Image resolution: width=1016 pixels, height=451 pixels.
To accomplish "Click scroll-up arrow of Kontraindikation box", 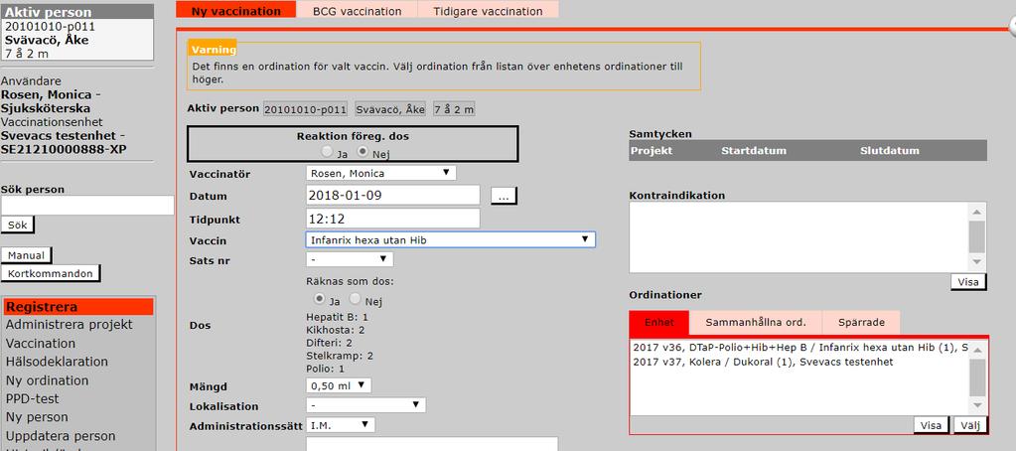I will [x=978, y=212].
